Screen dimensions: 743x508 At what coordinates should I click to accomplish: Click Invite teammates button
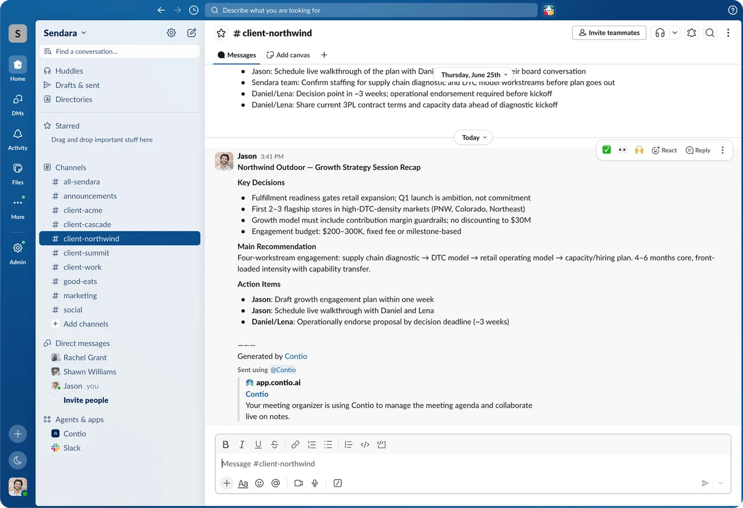[609, 33]
